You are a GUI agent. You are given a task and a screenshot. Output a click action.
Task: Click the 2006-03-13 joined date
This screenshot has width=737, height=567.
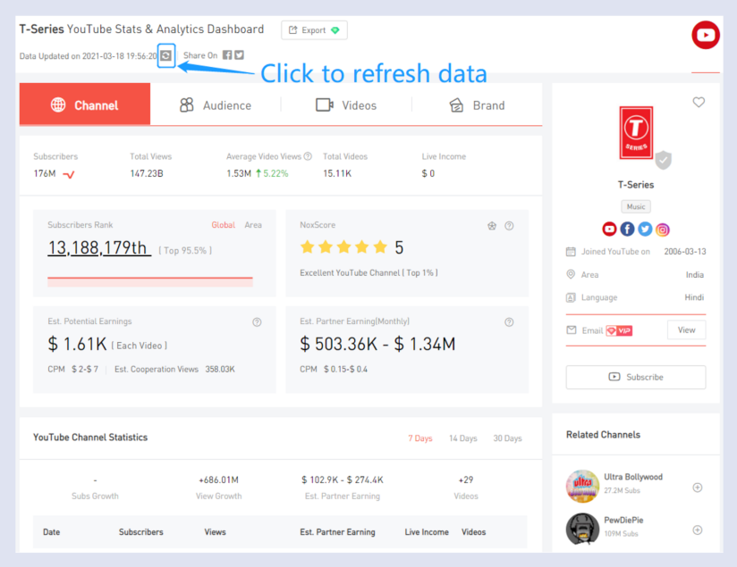coord(685,252)
